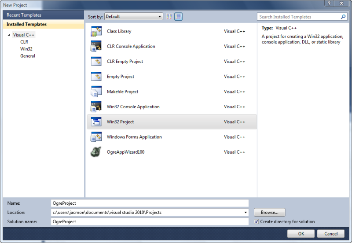The width and height of the screenshot is (352, 243).
Task: Click the project Name input field
Action: pyautogui.click(x=150, y=203)
